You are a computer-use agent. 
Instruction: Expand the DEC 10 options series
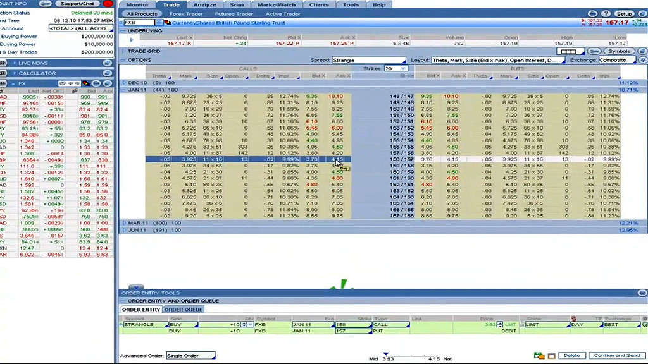(x=124, y=83)
